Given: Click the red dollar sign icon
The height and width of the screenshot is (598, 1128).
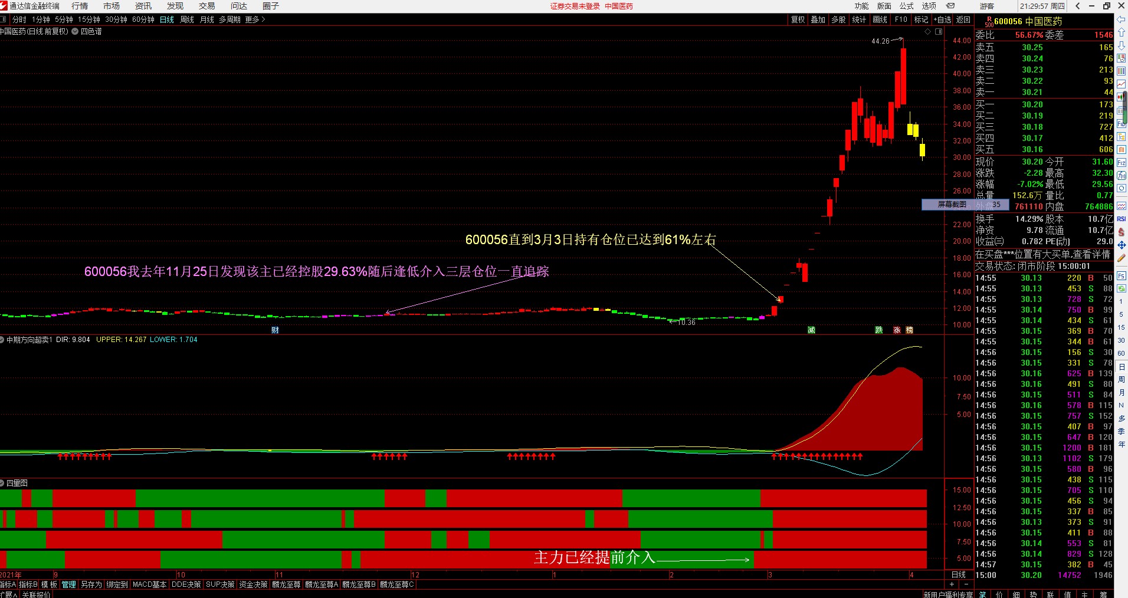Looking at the screenshot, I should click(x=1122, y=232).
